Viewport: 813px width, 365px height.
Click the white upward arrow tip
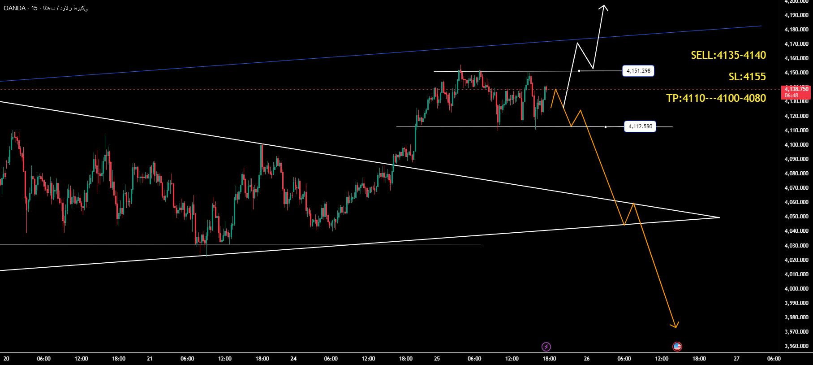604,6
